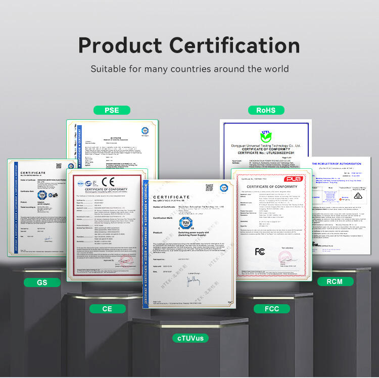Click the large CE mark on the certificate

[x=108, y=181]
